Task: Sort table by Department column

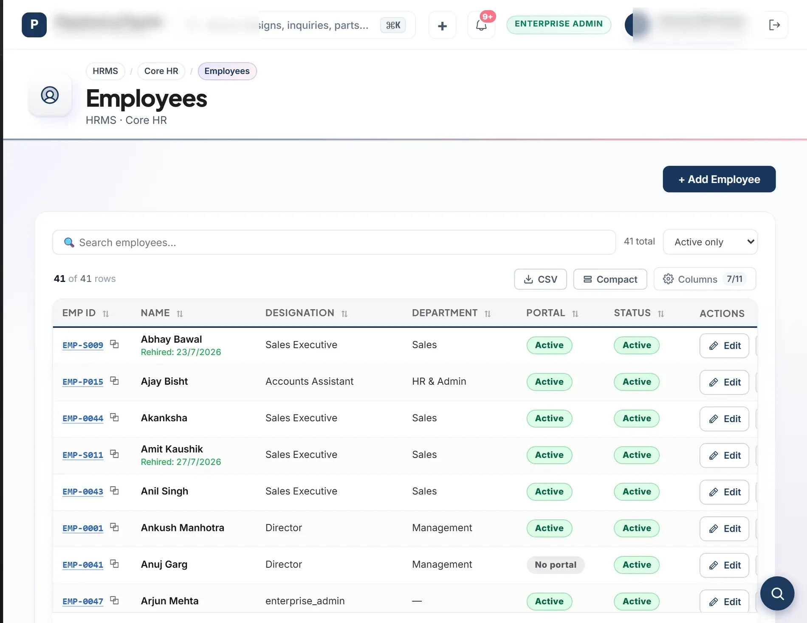Action: tap(488, 313)
